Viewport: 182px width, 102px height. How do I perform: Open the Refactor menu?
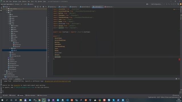pos(24,1)
